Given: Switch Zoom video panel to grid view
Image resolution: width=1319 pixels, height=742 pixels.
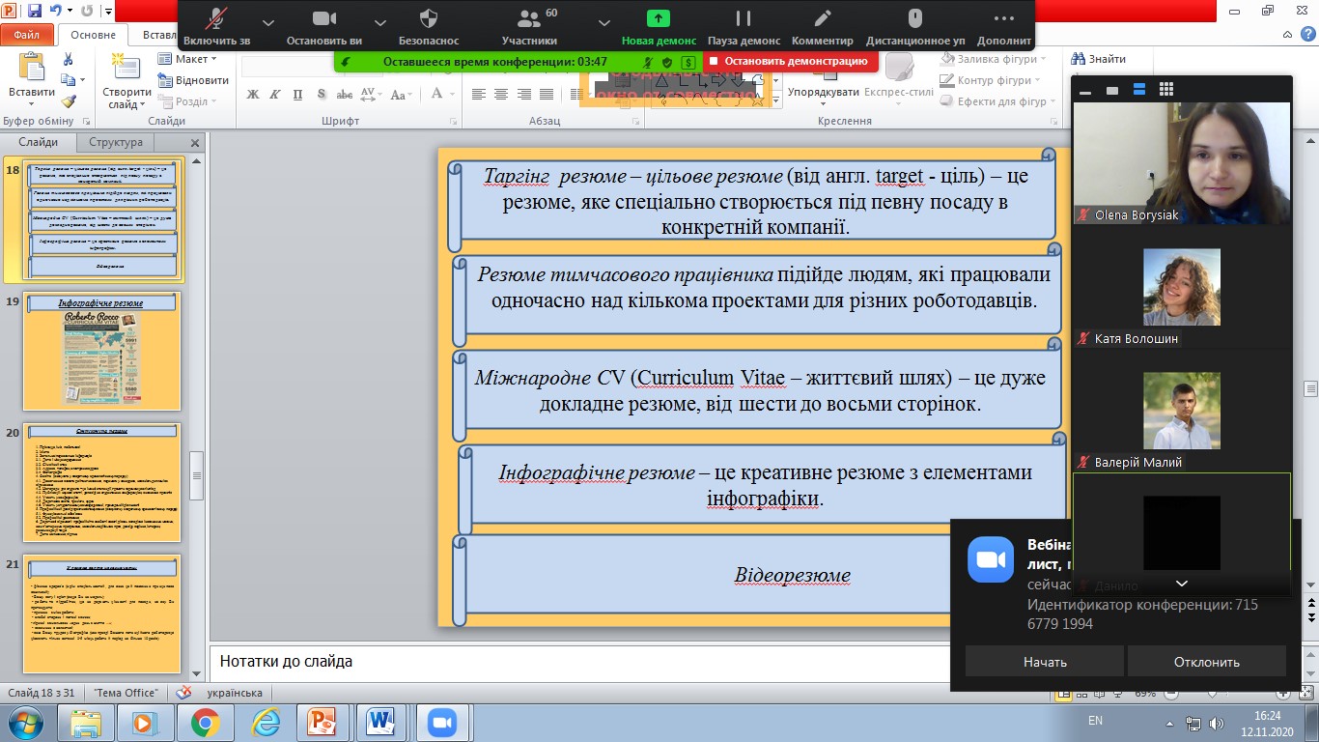Looking at the screenshot, I should [1166, 90].
